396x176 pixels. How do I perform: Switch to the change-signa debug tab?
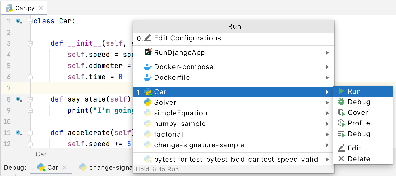[x=112, y=167]
